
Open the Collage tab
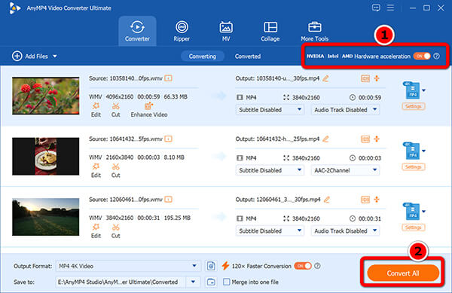pyautogui.click(x=270, y=31)
